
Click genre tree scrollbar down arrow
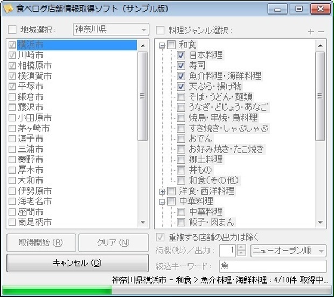[x=320, y=223]
